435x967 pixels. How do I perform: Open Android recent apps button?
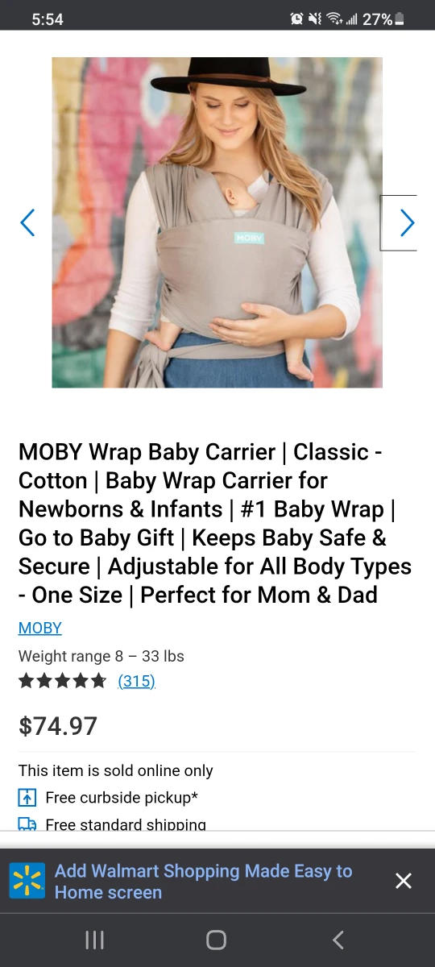point(95,940)
